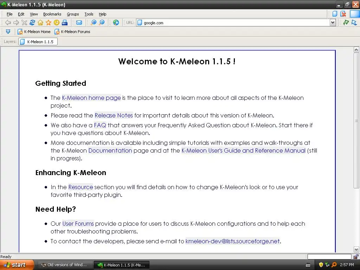Screen dimensions: 360x270
Task: Open the Bookmarks menu
Action: coord(52,14)
